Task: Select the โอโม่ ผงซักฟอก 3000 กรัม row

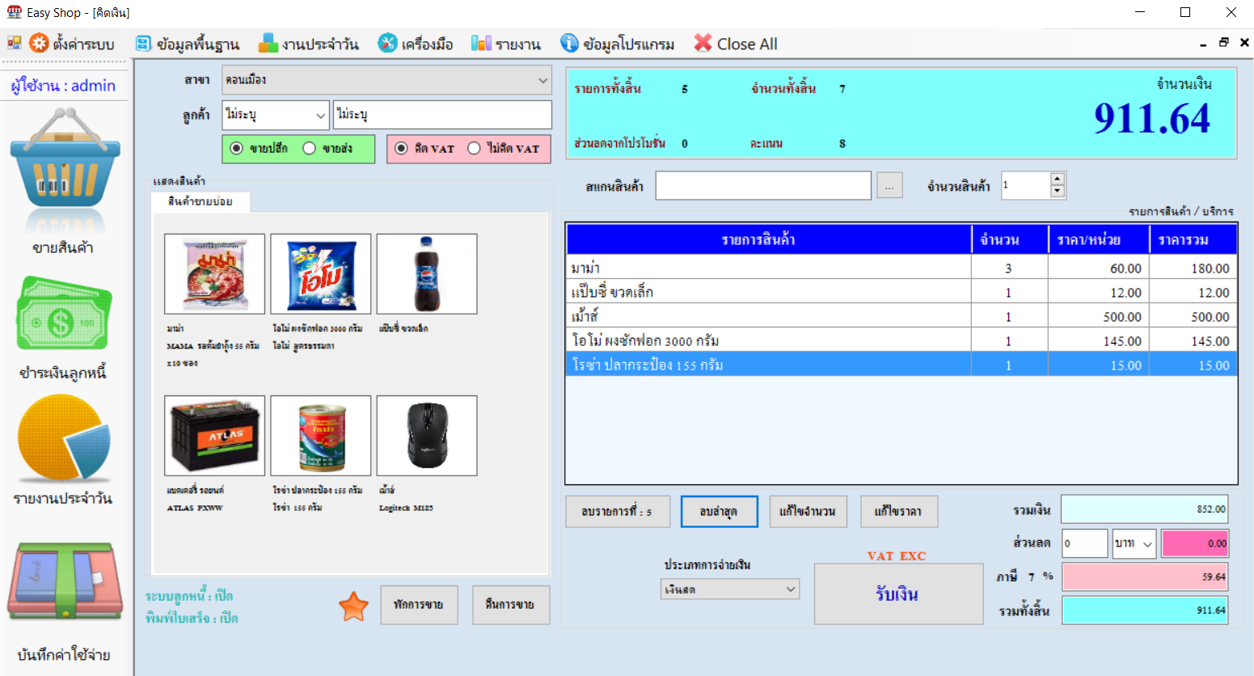Action: (x=901, y=340)
